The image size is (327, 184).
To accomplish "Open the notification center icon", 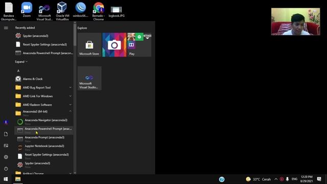I will pyautogui.click(x=319, y=179).
